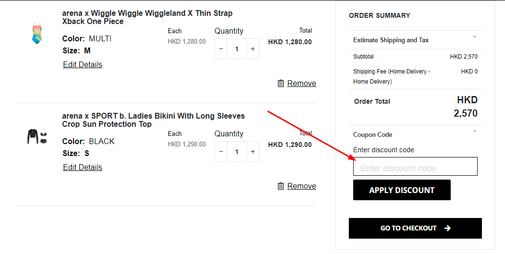The image size is (505, 254).
Task: Increase quantity of Xback One Piece
Action: (x=253, y=49)
